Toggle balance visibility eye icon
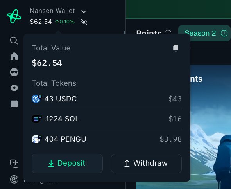The height and width of the screenshot is (189, 231). coord(84,22)
